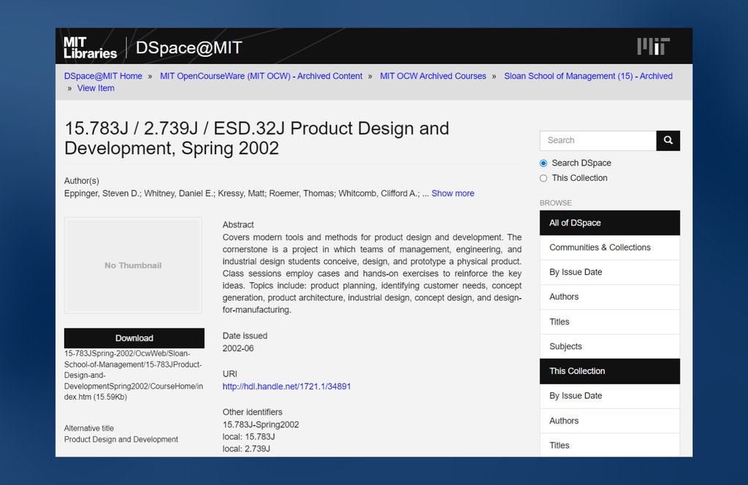Click the Alternative title label
Image resolution: width=748 pixels, height=485 pixels.
[88, 428]
